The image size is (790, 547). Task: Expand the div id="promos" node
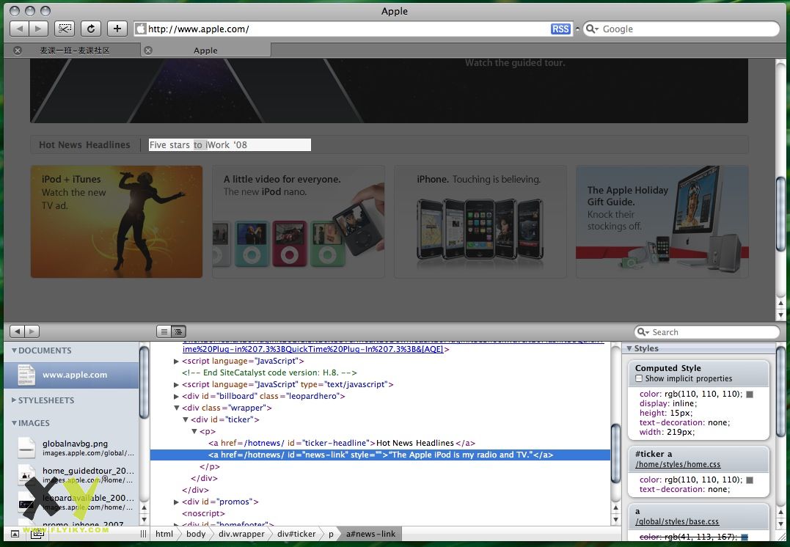click(176, 502)
